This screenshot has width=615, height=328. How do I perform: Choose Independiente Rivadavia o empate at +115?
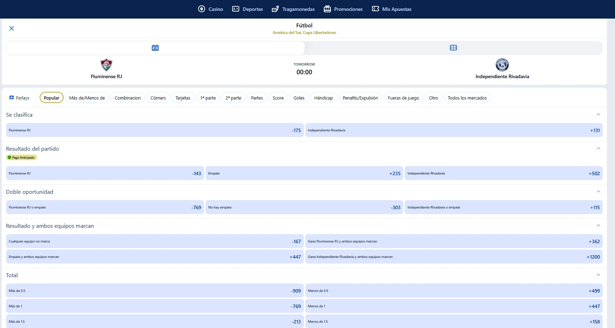point(504,207)
